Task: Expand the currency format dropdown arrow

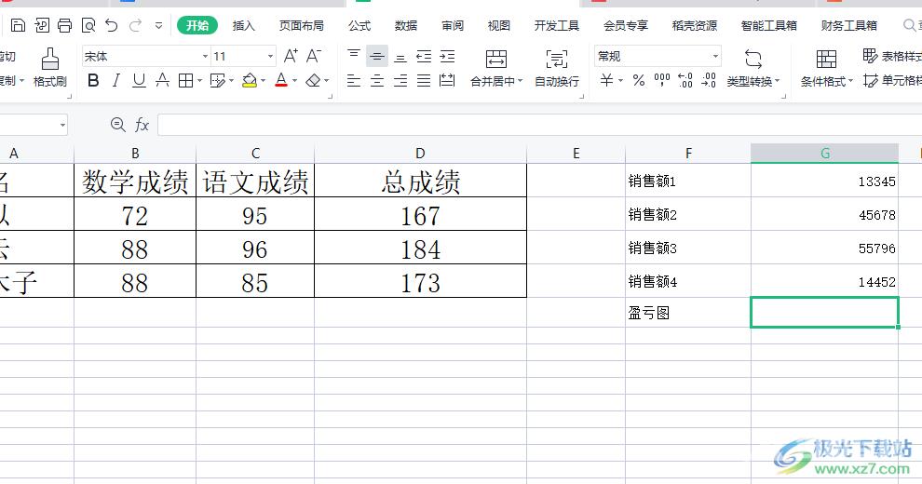Action: [620, 80]
